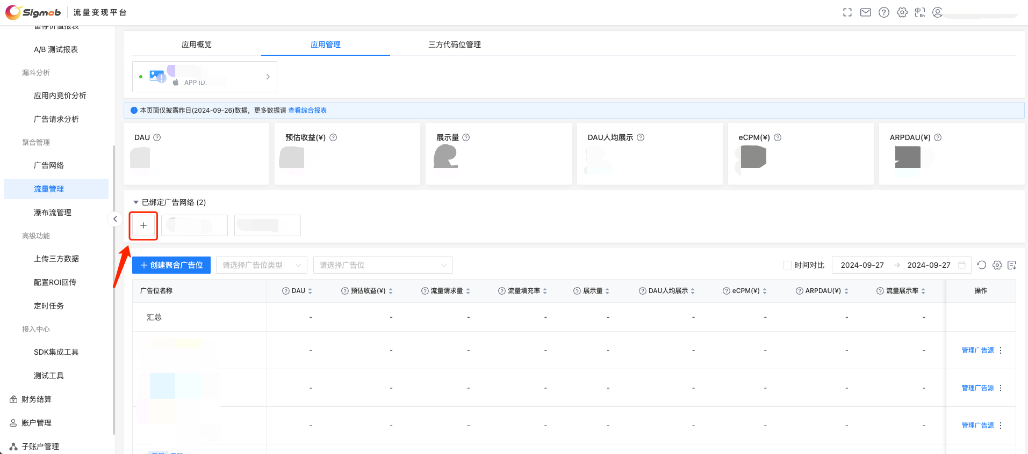
Task: Open 定时任务 in sidebar
Action: pos(49,306)
